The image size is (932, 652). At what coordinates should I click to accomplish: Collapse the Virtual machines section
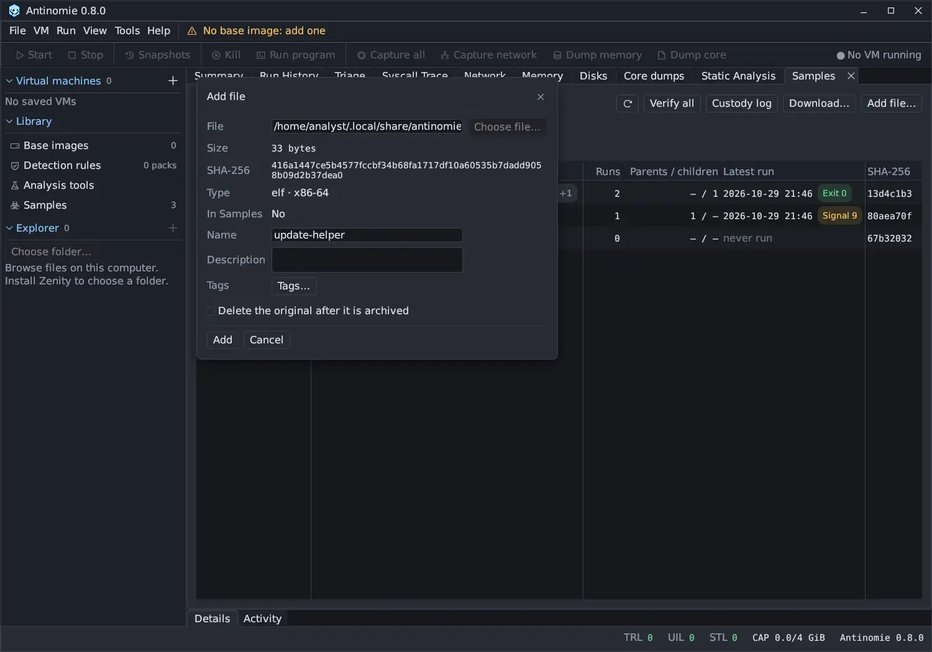pos(9,81)
